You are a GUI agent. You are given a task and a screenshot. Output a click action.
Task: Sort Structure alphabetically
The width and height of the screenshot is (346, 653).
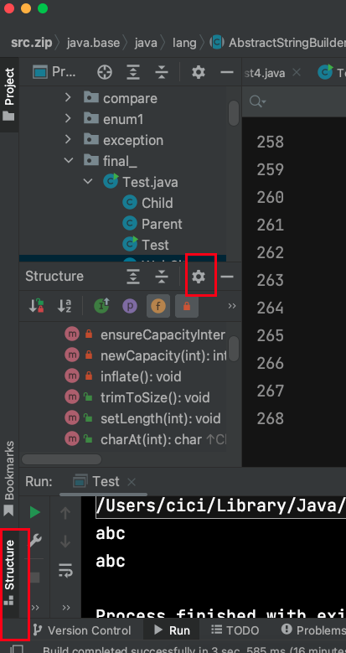coord(64,306)
